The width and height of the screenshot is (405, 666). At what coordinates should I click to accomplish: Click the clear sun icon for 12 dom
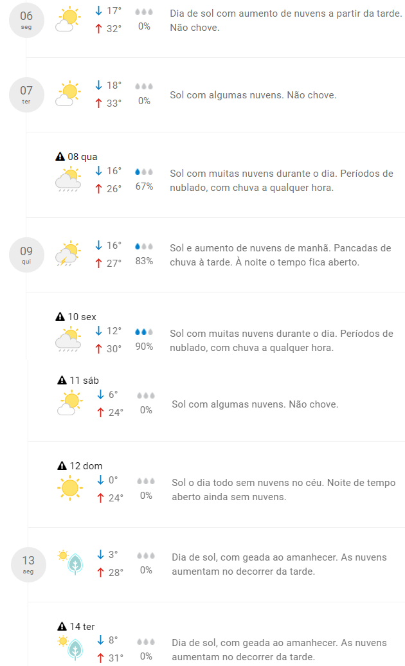click(x=69, y=488)
